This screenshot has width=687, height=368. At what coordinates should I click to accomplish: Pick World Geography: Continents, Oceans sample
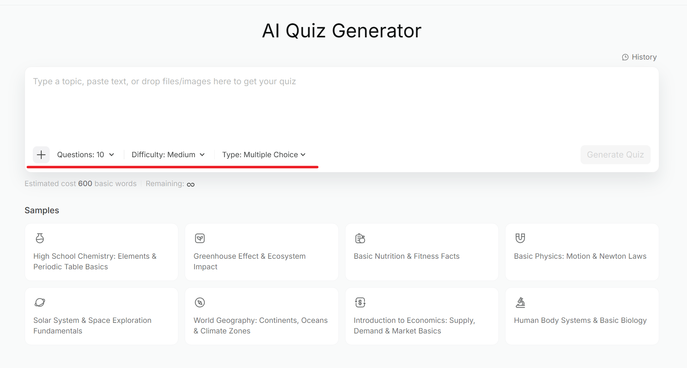(262, 316)
